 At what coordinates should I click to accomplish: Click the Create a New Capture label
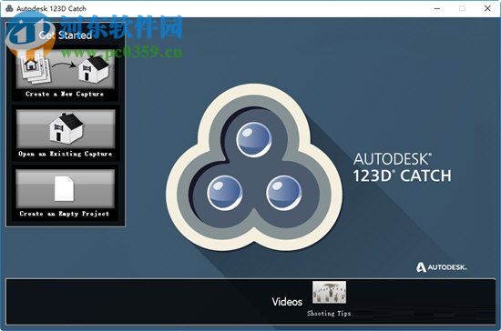pos(65,94)
